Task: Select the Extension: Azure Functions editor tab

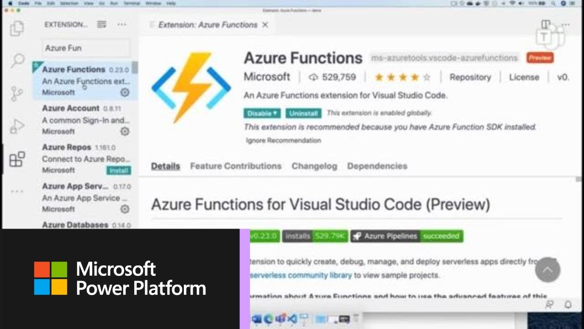Action: point(208,25)
